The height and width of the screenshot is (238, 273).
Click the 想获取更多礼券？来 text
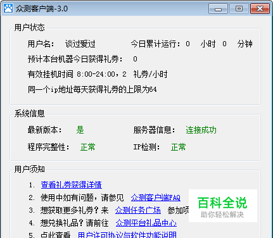(x=74, y=210)
